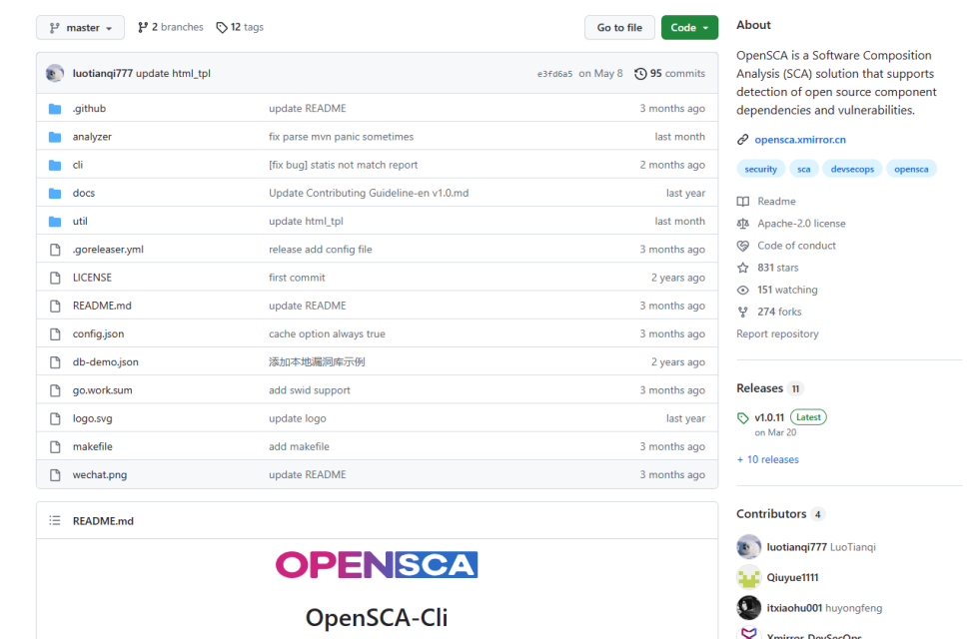This screenshot has height=639, width=967.
Task: Open the .github folder
Action: pyautogui.click(x=90, y=109)
